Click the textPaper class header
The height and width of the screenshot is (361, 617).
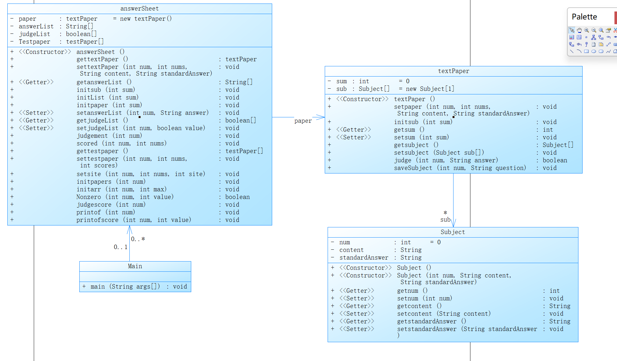[x=454, y=71]
